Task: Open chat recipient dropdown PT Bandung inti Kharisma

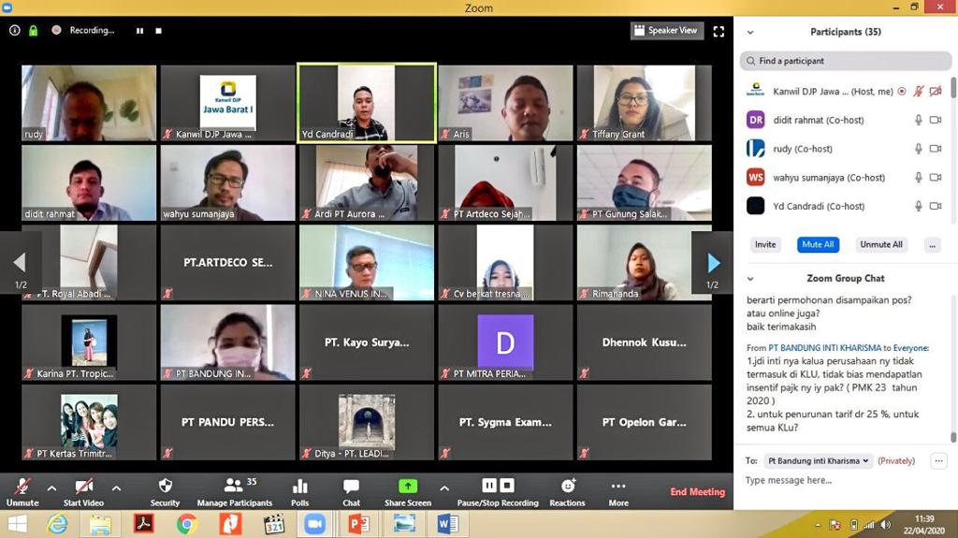Action: 819,460
